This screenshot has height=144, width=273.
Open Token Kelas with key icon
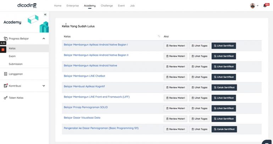16,98
